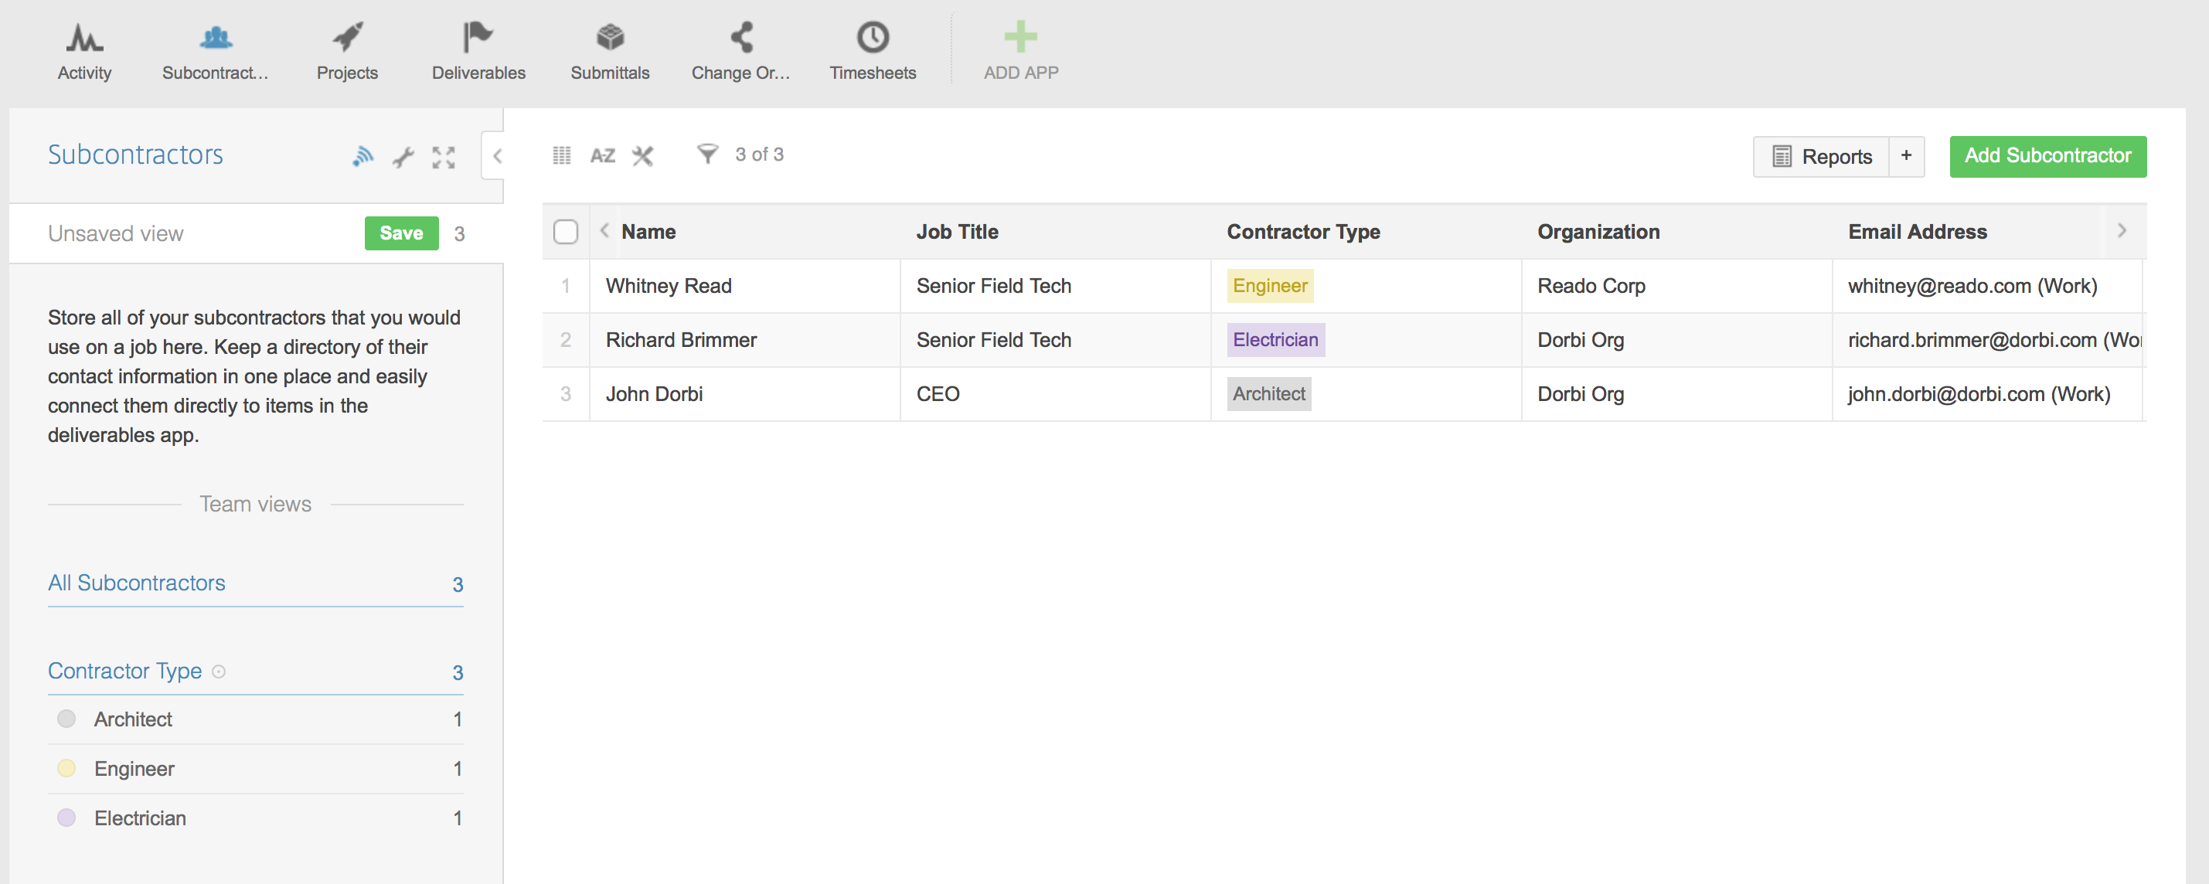Select the All Subcontractors view
Image resolution: width=2209 pixels, height=884 pixels.
click(x=138, y=583)
